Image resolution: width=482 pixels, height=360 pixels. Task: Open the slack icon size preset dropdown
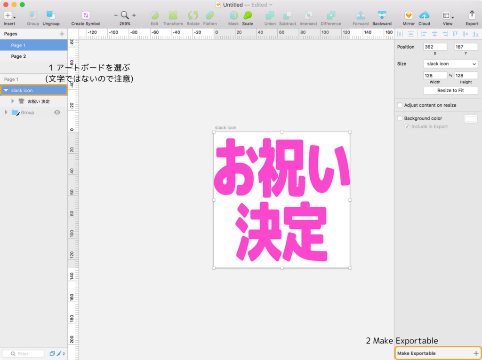tap(450, 63)
